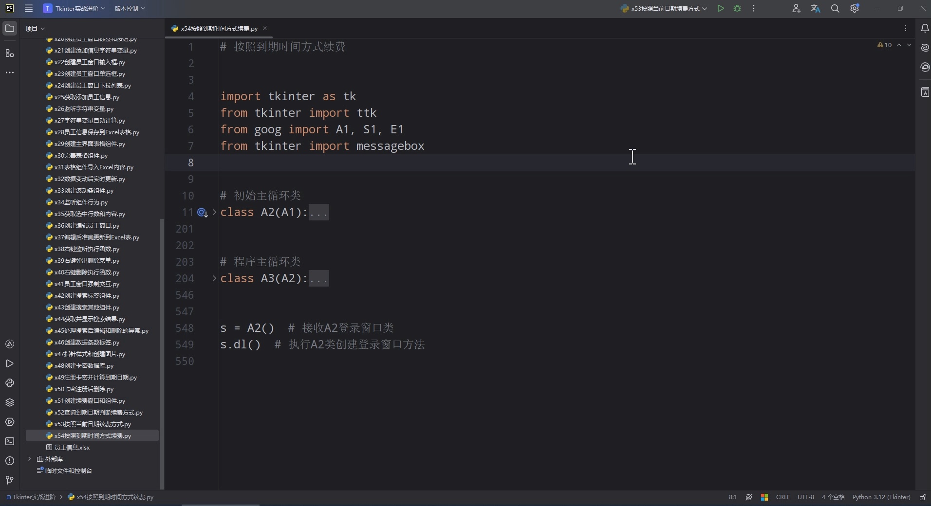Select the 员工信息.xlsx file in the project tree
Image resolution: width=931 pixels, height=506 pixels.
[72, 448]
